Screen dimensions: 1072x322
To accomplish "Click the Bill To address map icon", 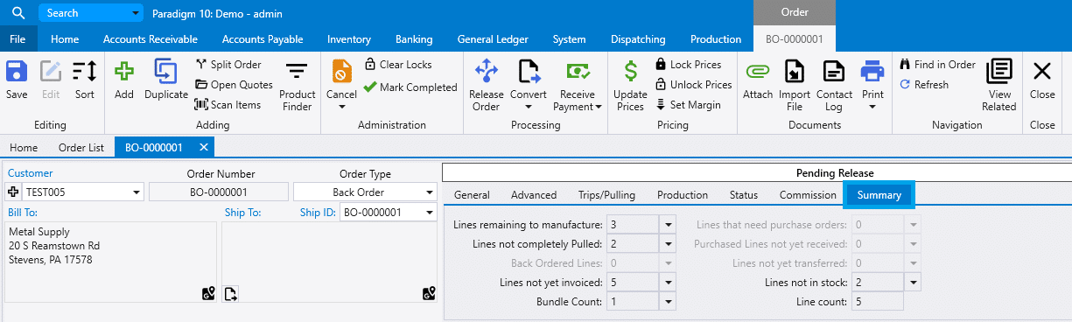I will (207, 294).
